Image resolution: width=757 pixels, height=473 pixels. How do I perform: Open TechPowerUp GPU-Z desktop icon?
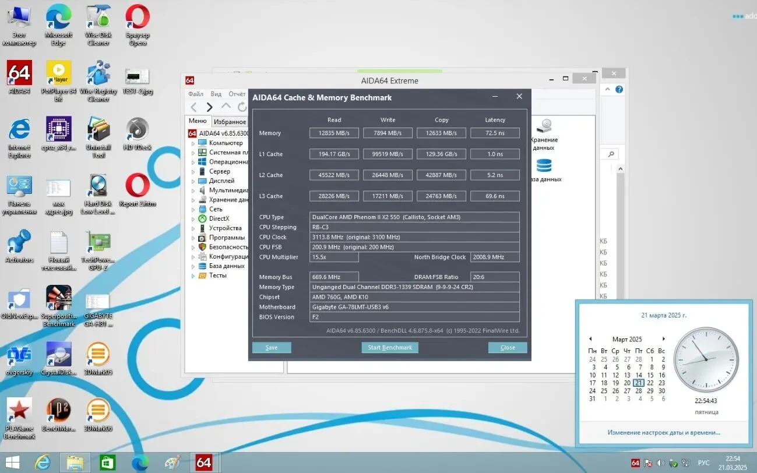click(x=98, y=243)
